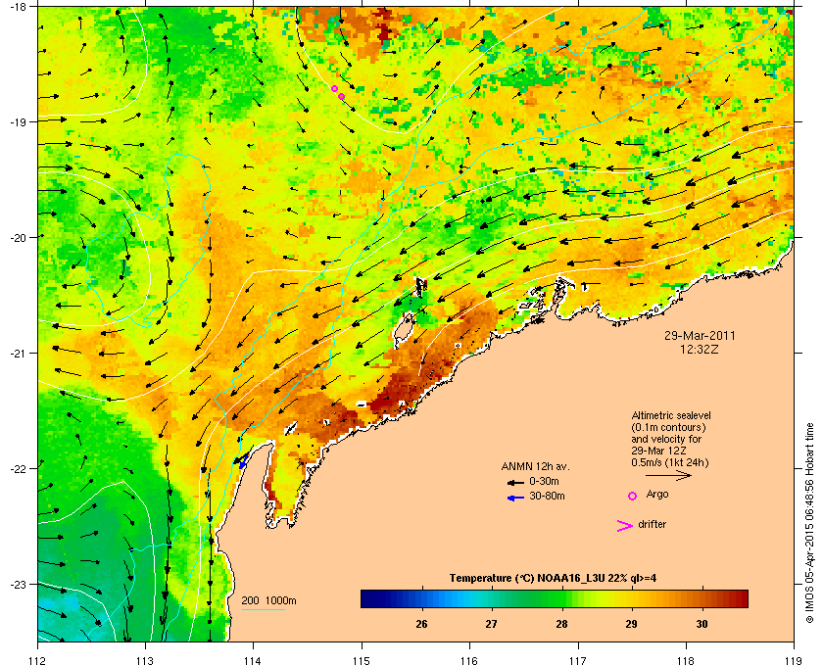Click the 'ANMN 12h av.' heading
Screen dimensions: 823x666
click(x=535, y=466)
